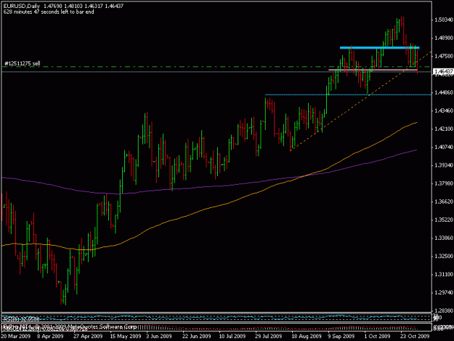Viewport: 454px width, 341px height.
Task: Click the '20 Mar 2009' date label
Action: (x=15, y=336)
